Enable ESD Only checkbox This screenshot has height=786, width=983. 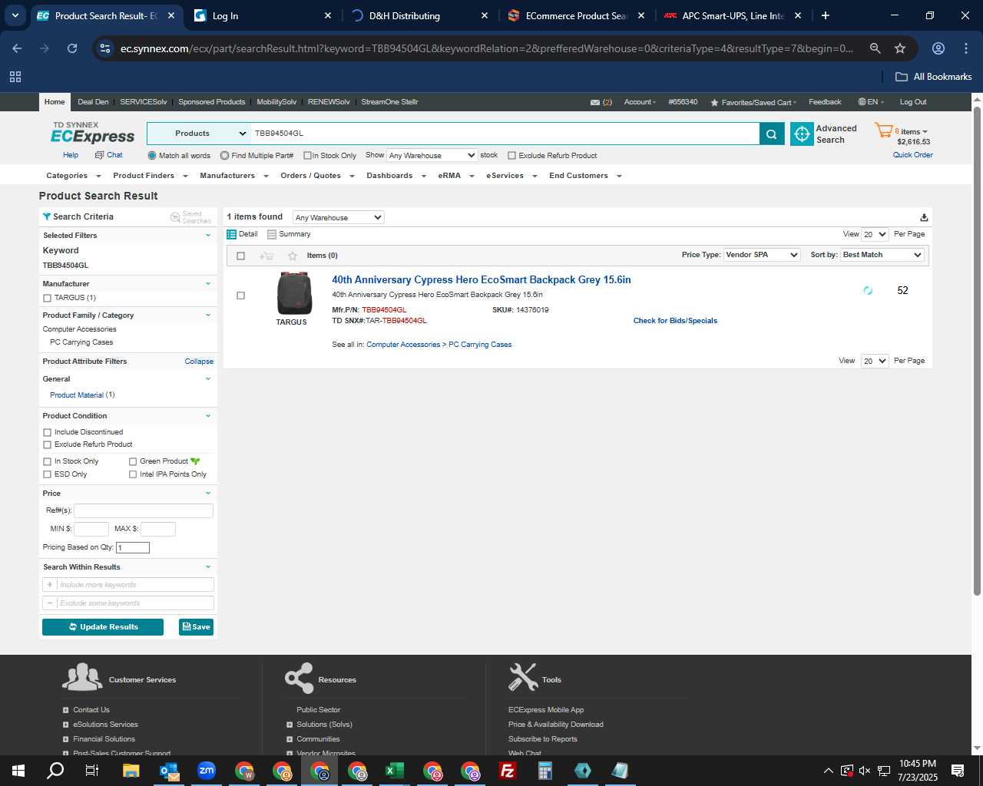pyautogui.click(x=48, y=475)
